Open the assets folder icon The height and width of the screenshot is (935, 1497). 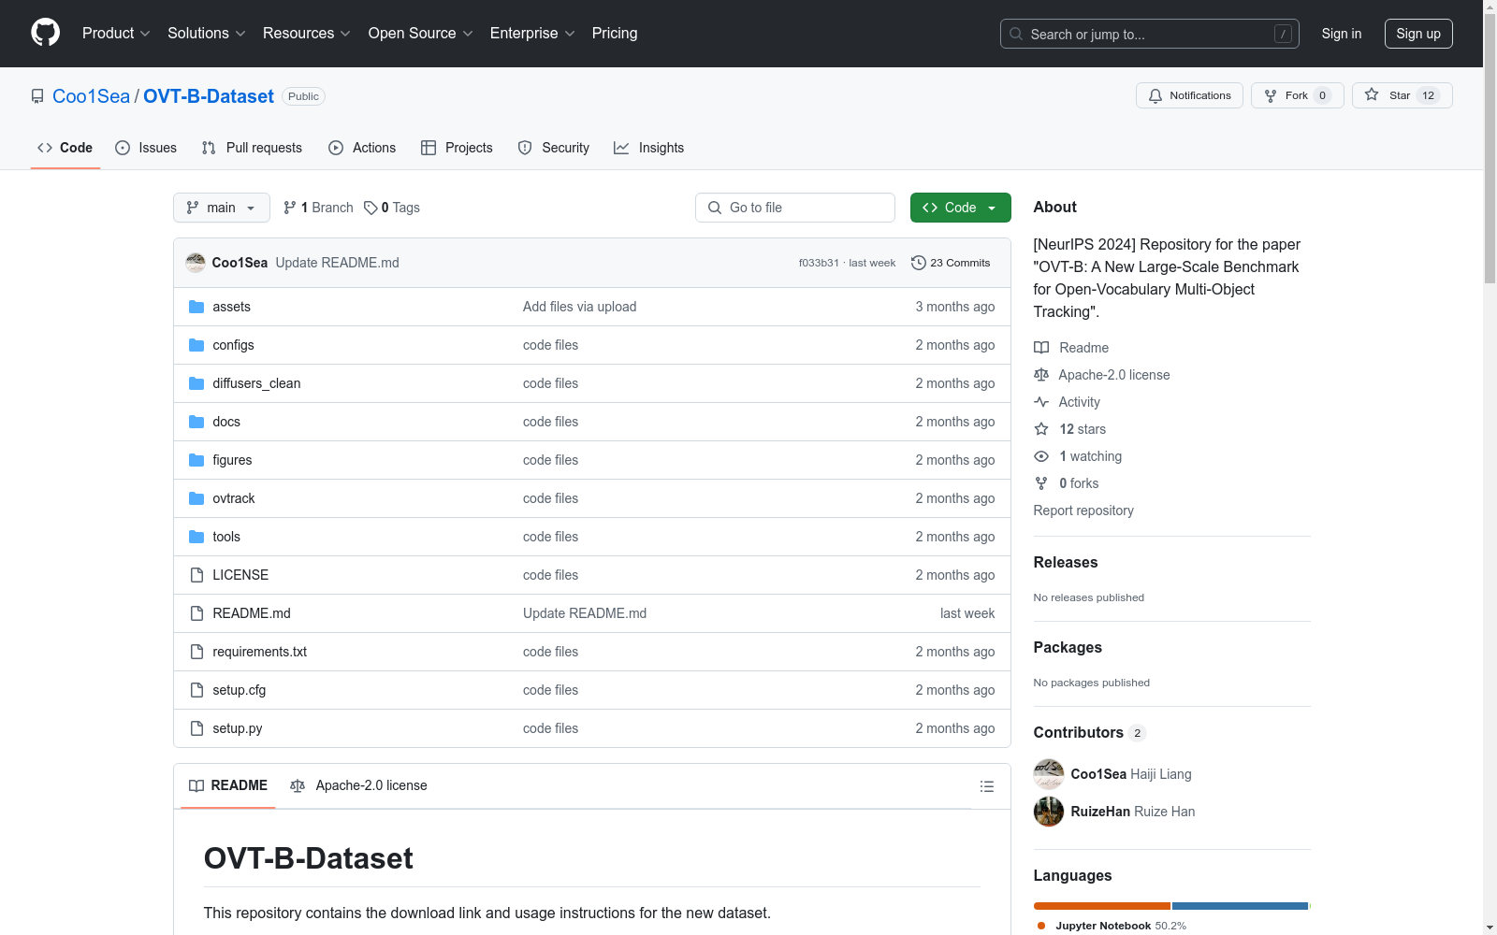(x=196, y=307)
